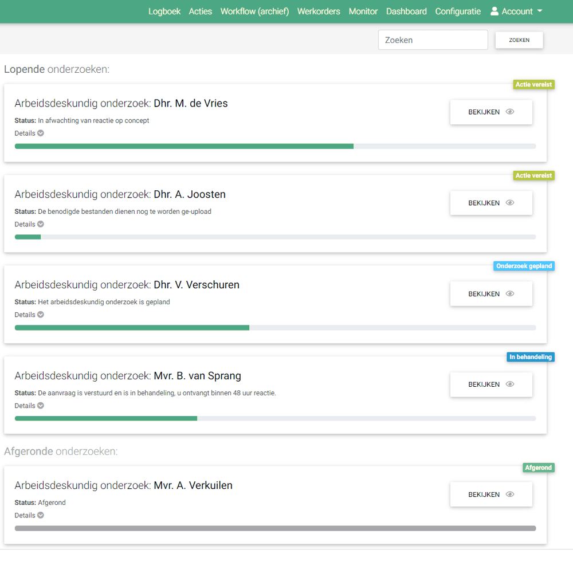The image size is (573, 573).
Task: Click Details chevron icon for A. Joosten
Action: point(41,225)
